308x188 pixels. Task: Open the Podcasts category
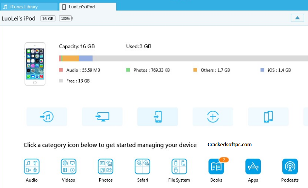(x=290, y=171)
